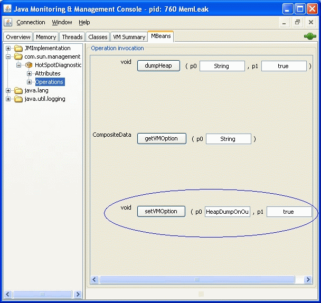
Task: Switch to the Overview tab
Action: 18,37
